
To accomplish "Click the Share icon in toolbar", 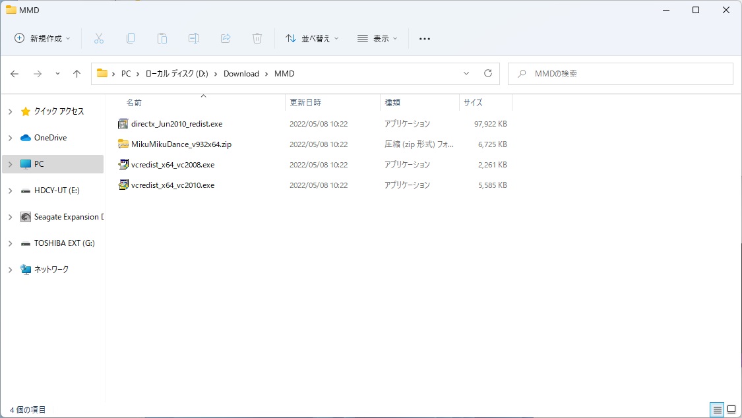I will [226, 39].
